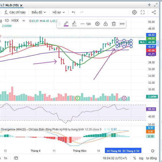Open more options for the drawing
Image resolution: width=162 pixels, height=162 pixels.
[x=122, y=24]
